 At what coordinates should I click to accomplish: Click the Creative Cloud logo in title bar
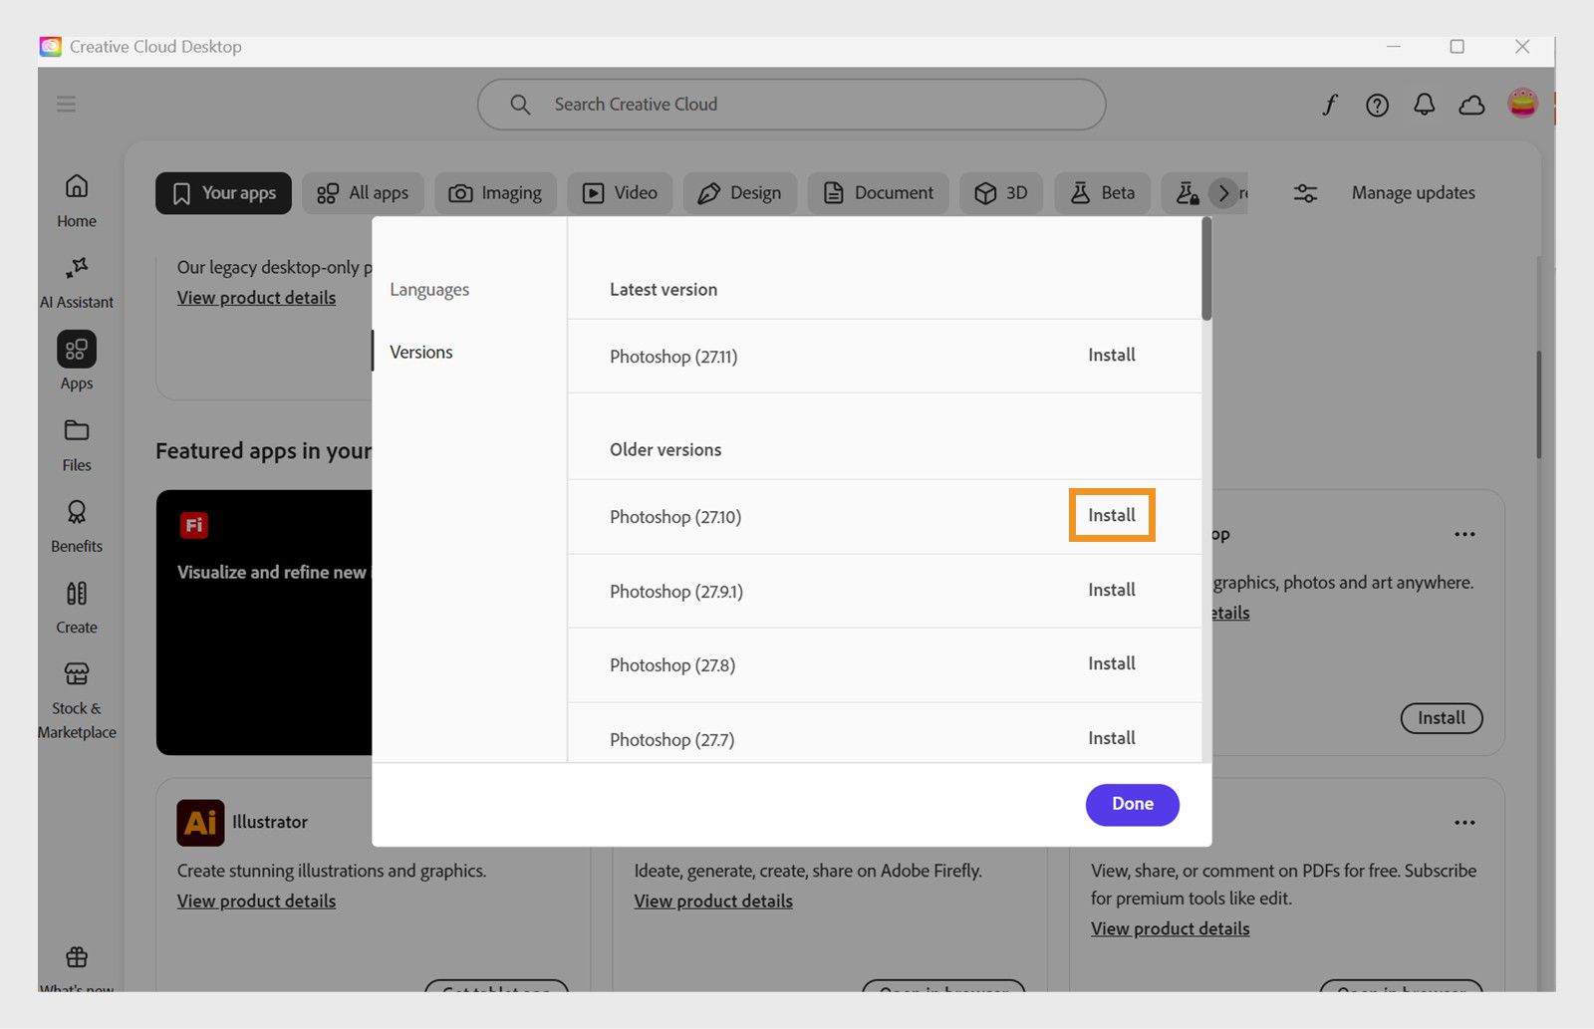point(51,47)
